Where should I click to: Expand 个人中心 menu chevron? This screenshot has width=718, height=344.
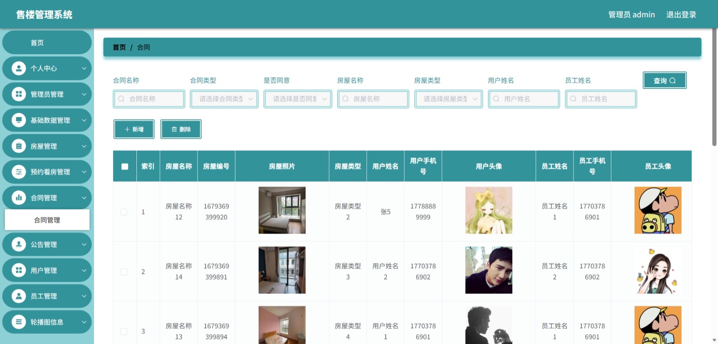(84, 68)
